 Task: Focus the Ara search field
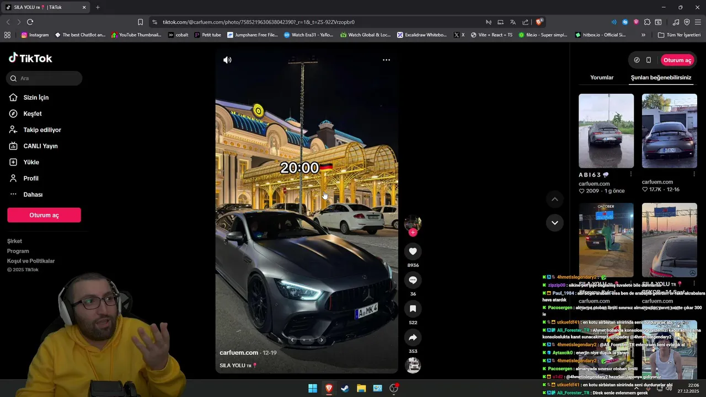(x=45, y=78)
